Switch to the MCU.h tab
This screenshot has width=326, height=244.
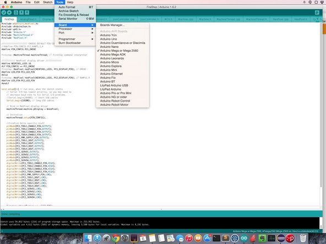click(x=168, y=19)
